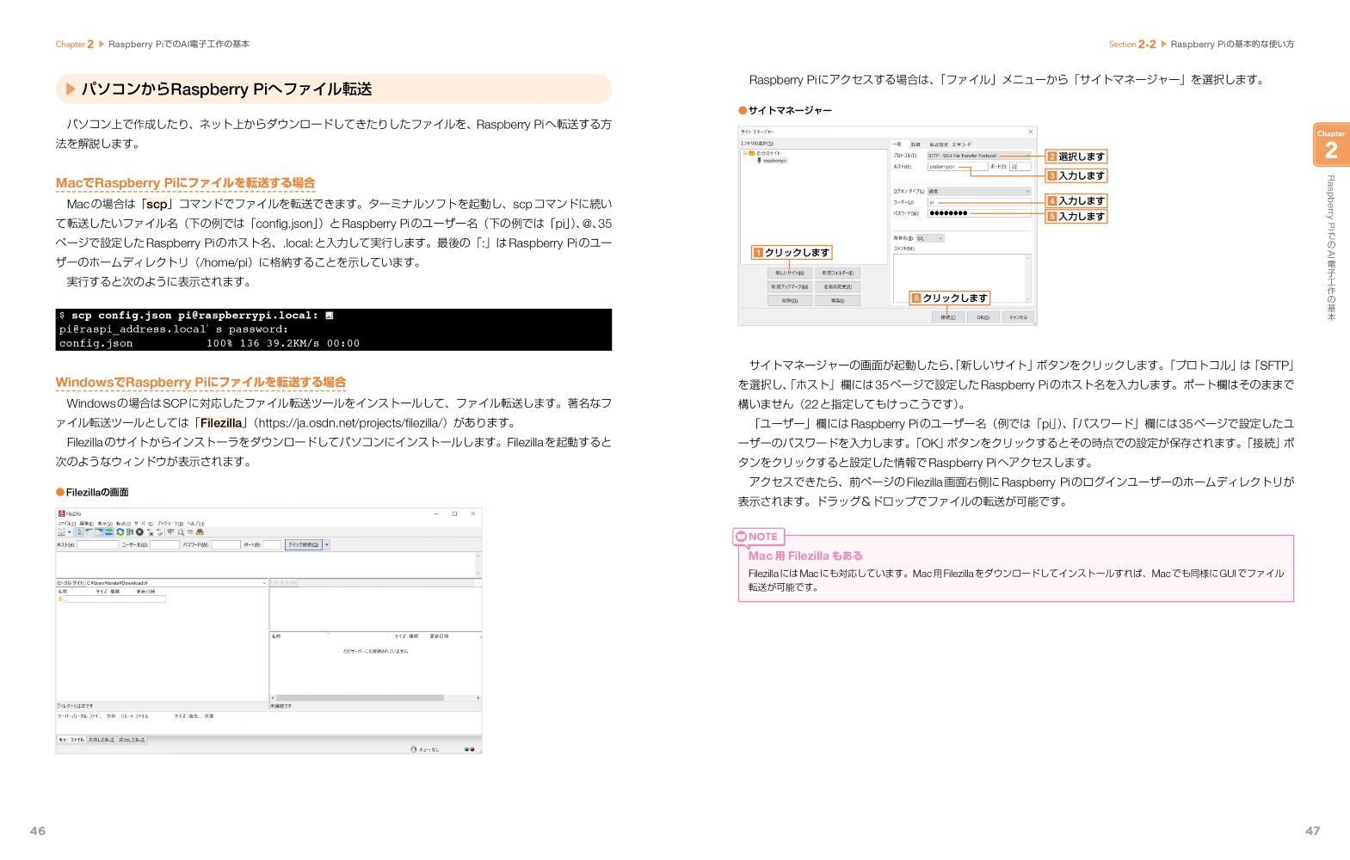Click the magnifier filter icon in FileZilla toolbar
This screenshot has height=860, width=1350.
pos(181,532)
